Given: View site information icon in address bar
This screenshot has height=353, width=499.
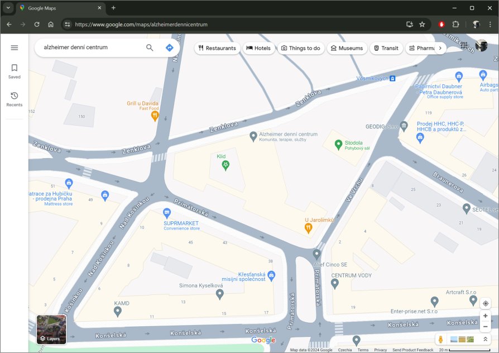Looking at the screenshot, I should pos(67,25).
